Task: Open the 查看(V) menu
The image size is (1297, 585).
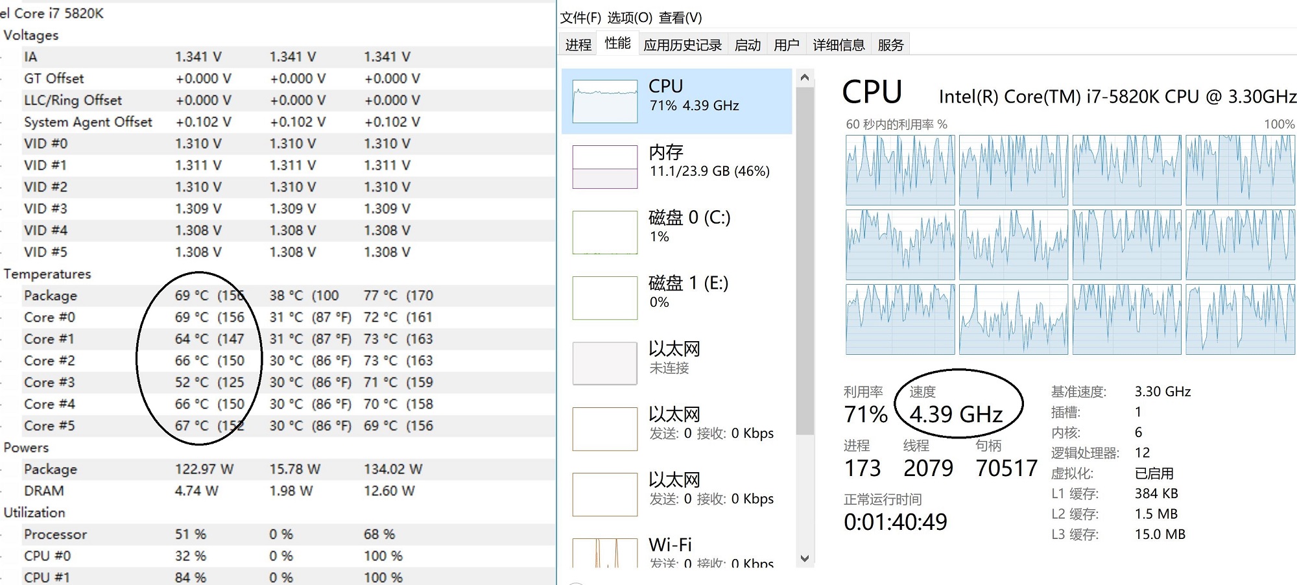Action: click(680, 18)
